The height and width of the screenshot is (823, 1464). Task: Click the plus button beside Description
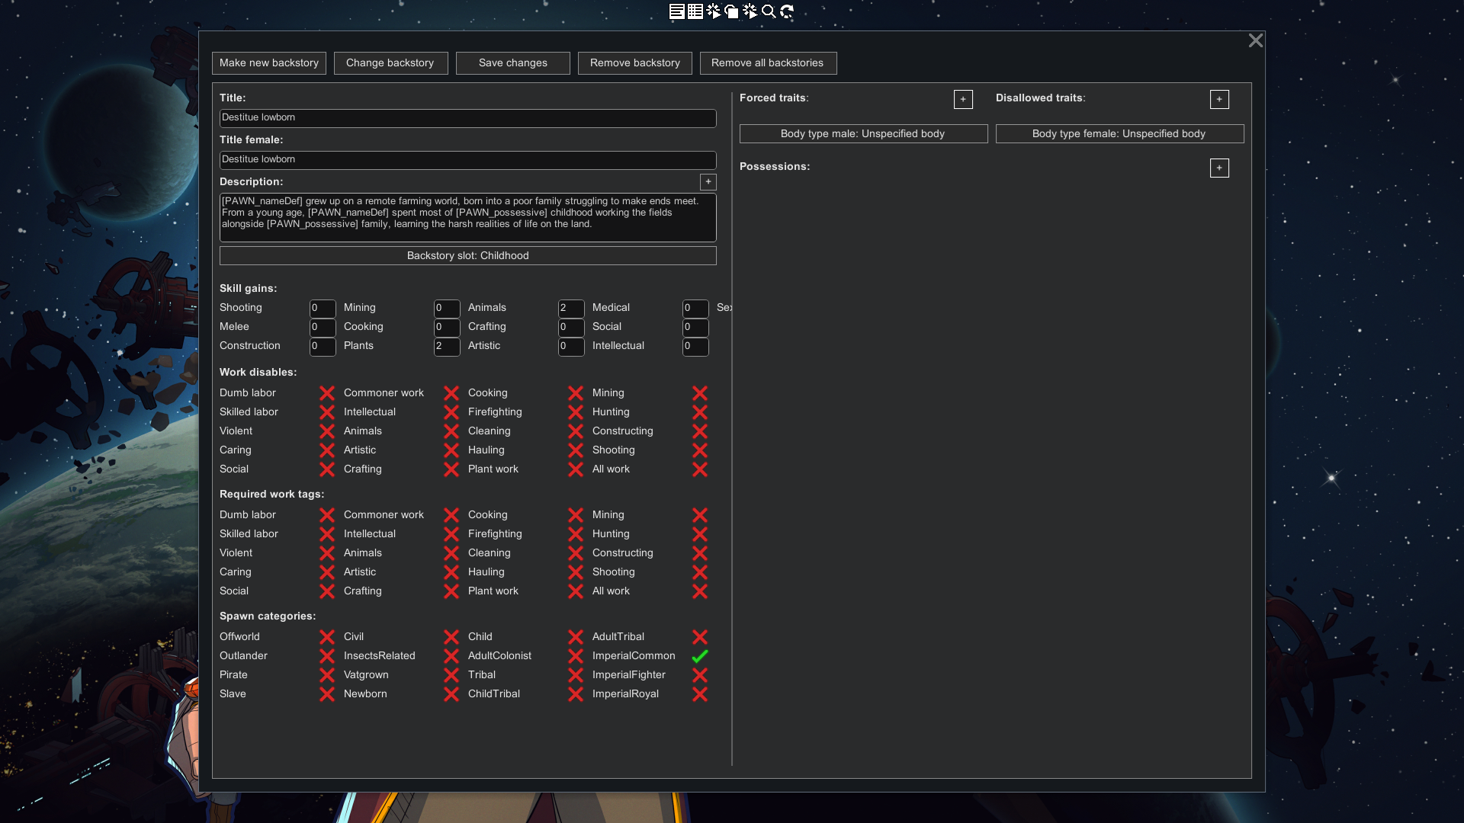pyautogui.click(x=708, y=182)
